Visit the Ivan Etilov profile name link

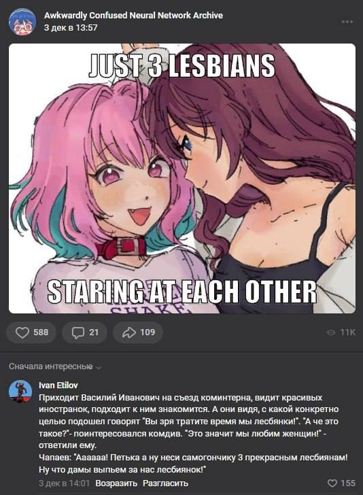point(58,385)
